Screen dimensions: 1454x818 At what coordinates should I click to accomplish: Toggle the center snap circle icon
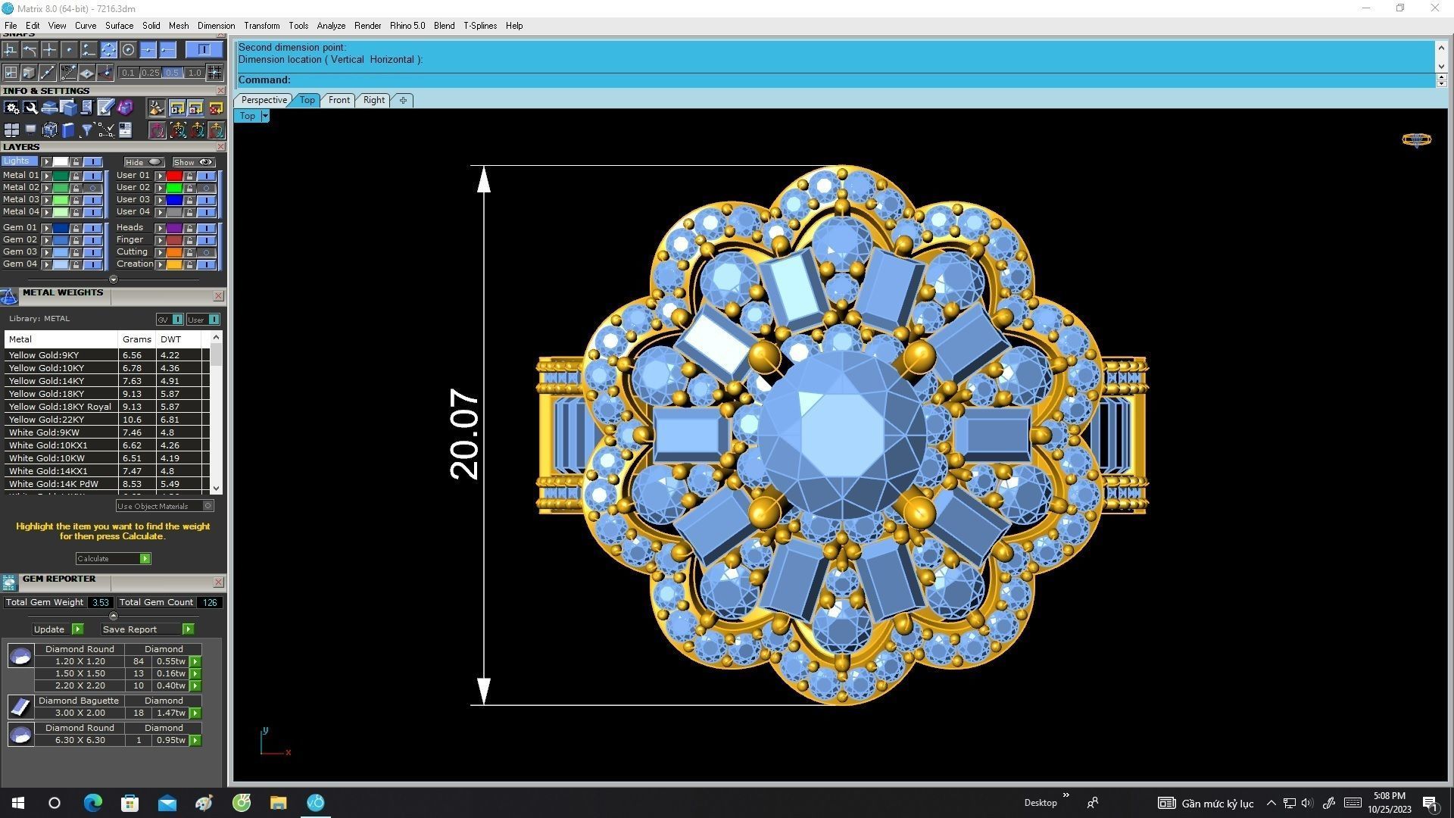pos(128,50)
